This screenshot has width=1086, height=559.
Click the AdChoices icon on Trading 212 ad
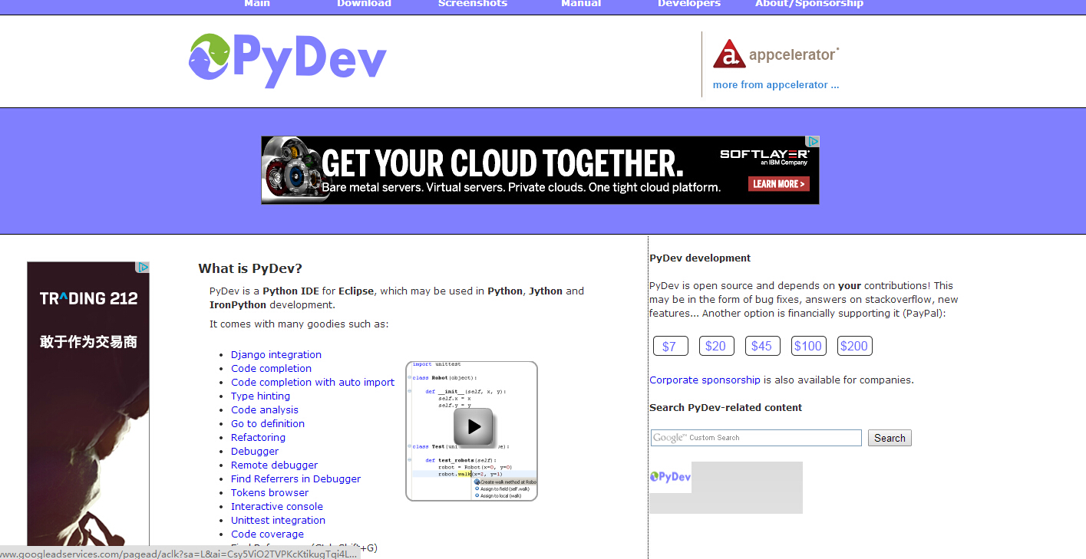(x=143, y=268)
